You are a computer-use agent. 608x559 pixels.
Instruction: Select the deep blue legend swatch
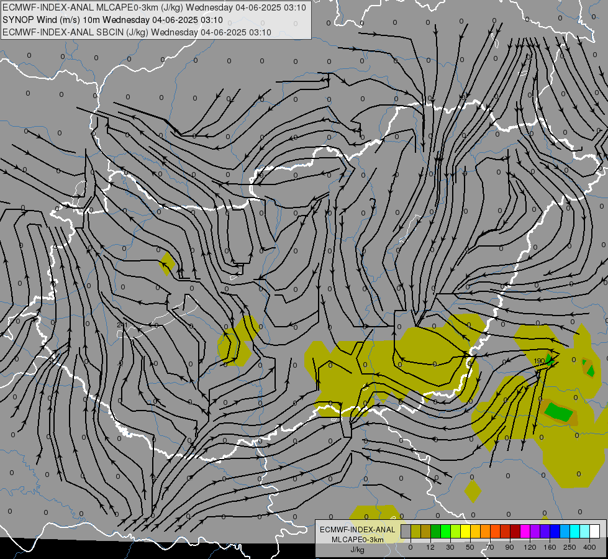point(555,531)
